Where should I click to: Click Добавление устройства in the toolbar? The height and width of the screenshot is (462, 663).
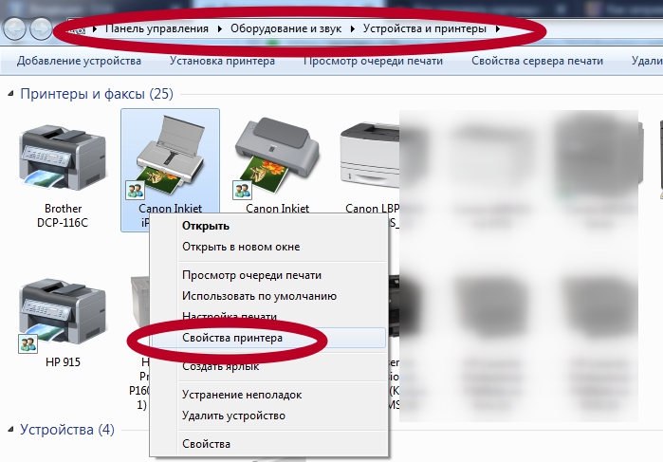79,61
